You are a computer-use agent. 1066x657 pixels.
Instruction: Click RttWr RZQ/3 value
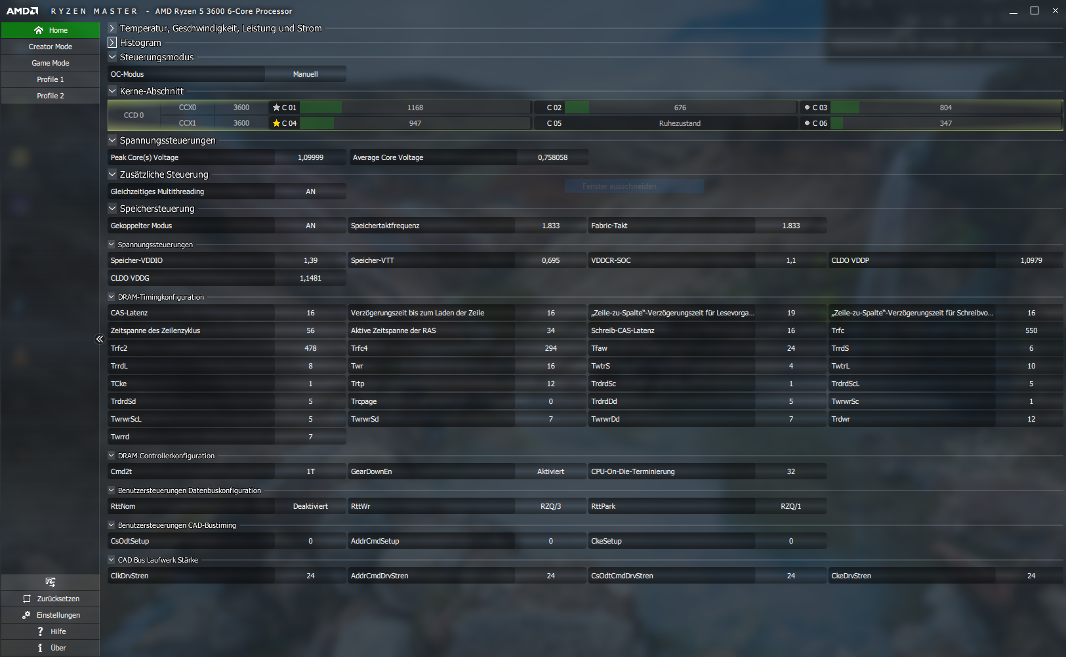point(550,506)
